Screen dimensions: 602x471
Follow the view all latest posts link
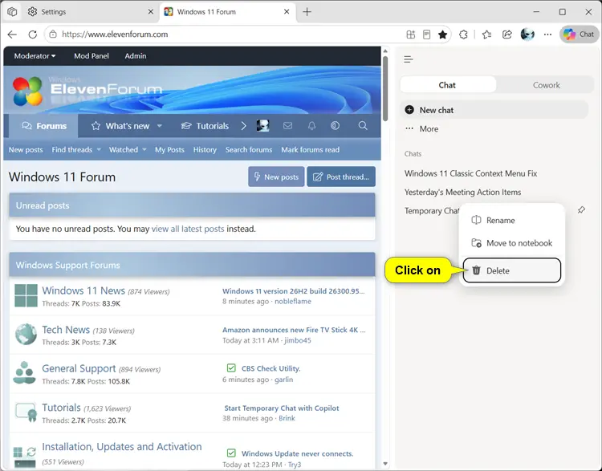point(188,229)
